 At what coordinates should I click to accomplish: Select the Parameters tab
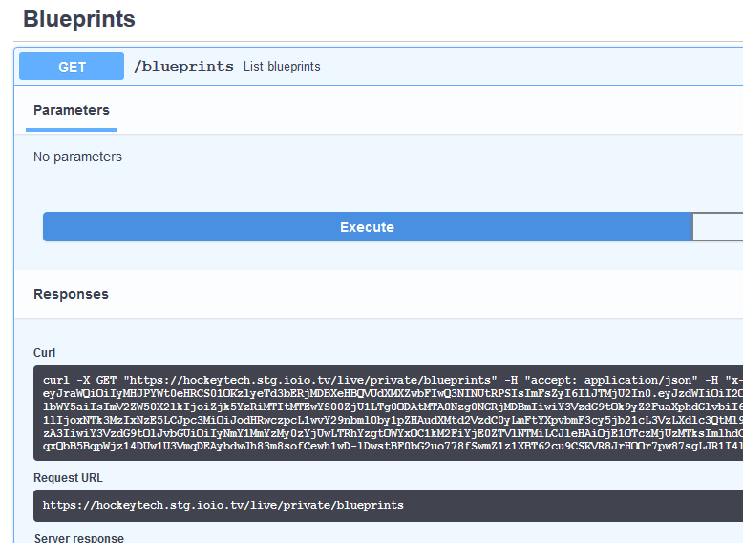point(72,111)
